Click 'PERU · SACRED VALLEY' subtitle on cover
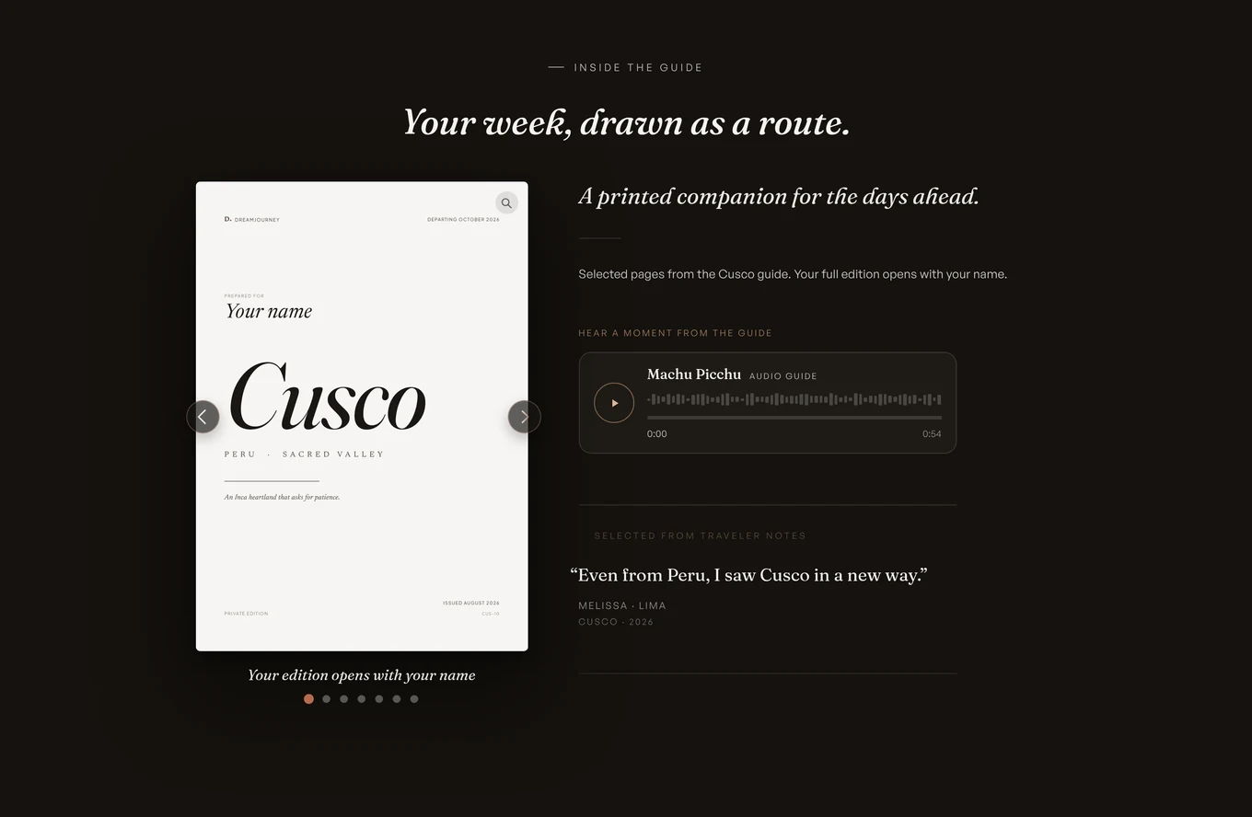Screen dimensions: 1252x817 (304, 455)
